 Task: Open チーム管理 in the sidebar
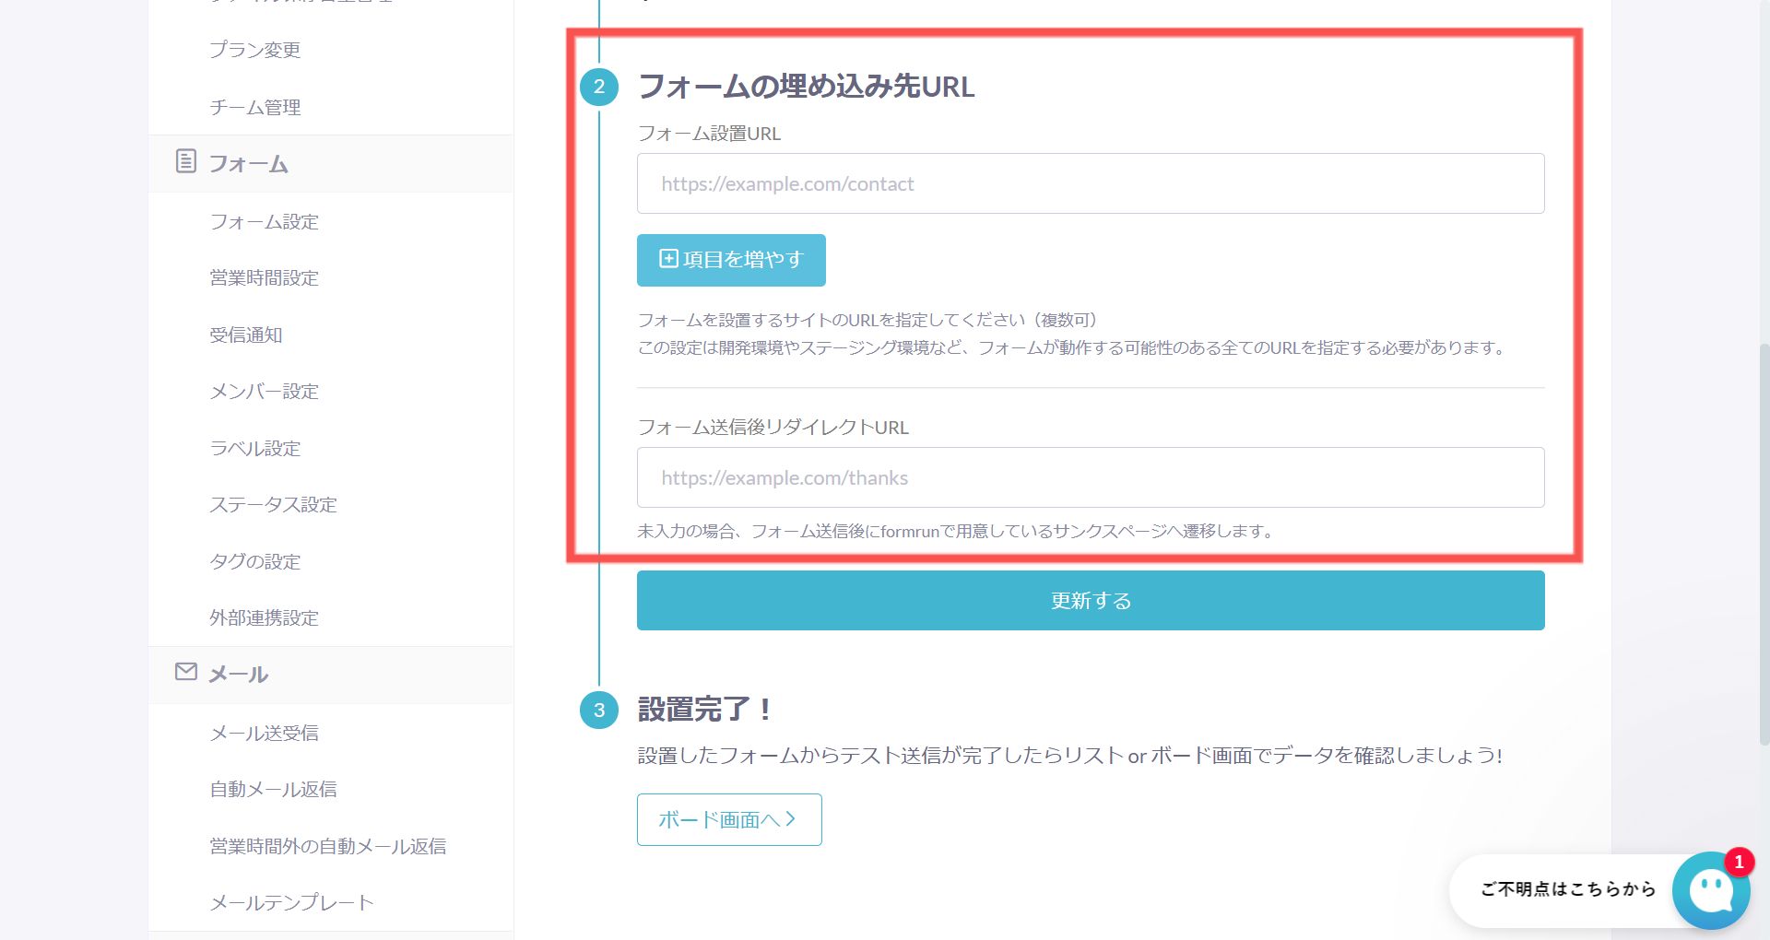tap(254, 107)
